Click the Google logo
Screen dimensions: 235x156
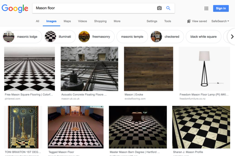(15, 8)
